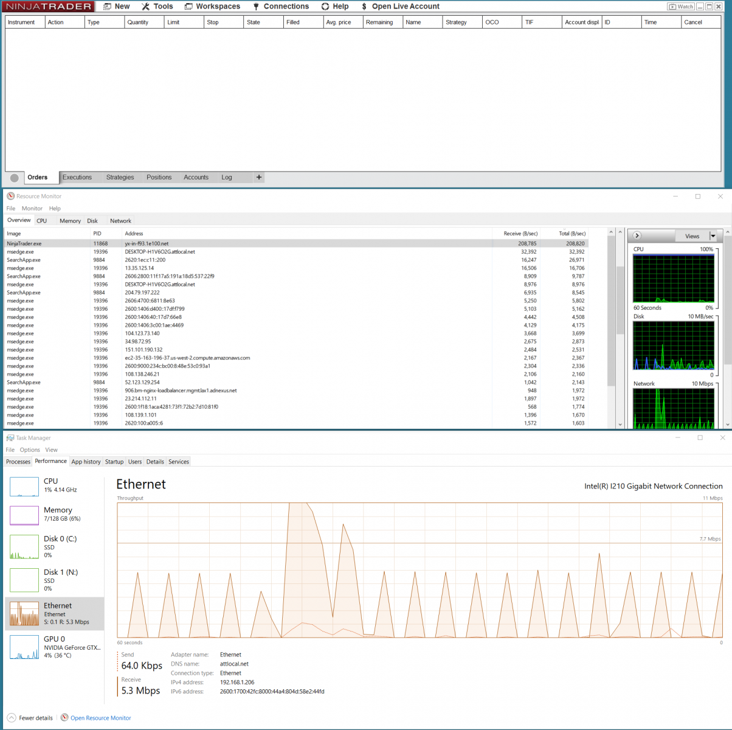This screenshot has height=730, width=732.
Task: Open the Connections menu in NinjaTrader
Action: [281, 6]
